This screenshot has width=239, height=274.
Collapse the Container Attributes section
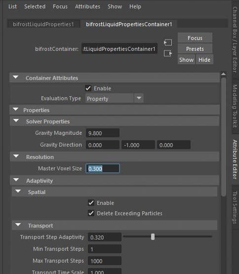tap(16, 77)
